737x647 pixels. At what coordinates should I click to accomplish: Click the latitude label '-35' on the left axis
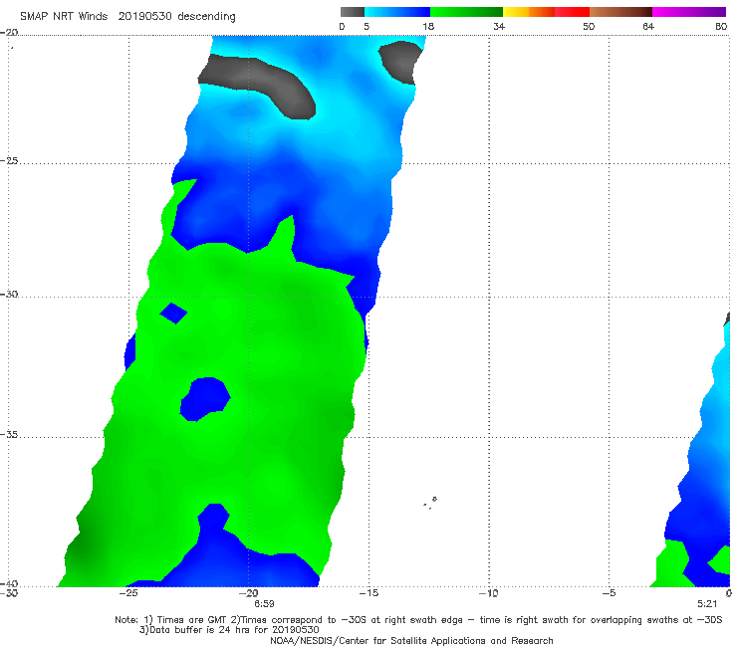[x=9, y=435]
